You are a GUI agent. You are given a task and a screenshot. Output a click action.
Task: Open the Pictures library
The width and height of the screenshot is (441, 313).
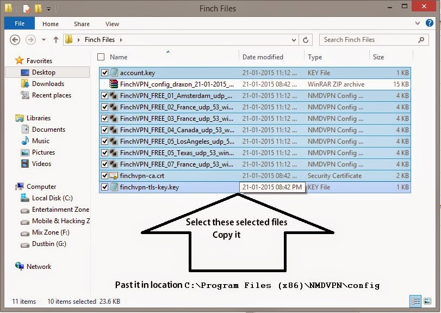click(44, 152)
